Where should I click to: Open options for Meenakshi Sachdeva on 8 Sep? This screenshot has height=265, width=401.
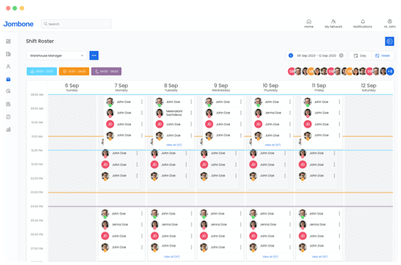pyautogui.click(x=191, y=113)
